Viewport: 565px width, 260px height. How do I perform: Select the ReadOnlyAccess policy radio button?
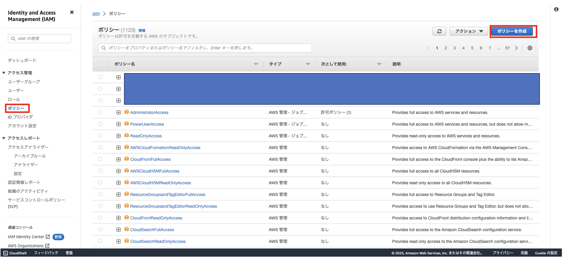click(100, 136)
